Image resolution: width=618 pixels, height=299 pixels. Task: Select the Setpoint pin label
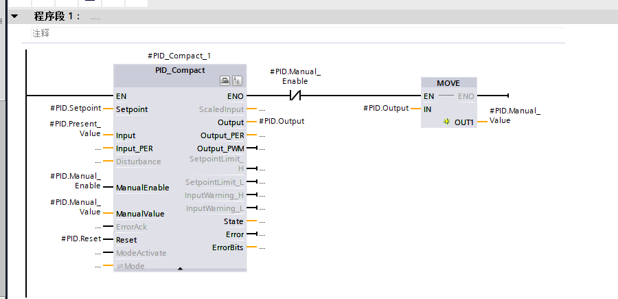pos(132,110)
